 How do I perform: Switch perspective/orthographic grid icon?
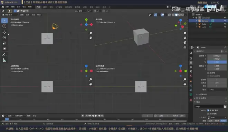click(185, 47)
